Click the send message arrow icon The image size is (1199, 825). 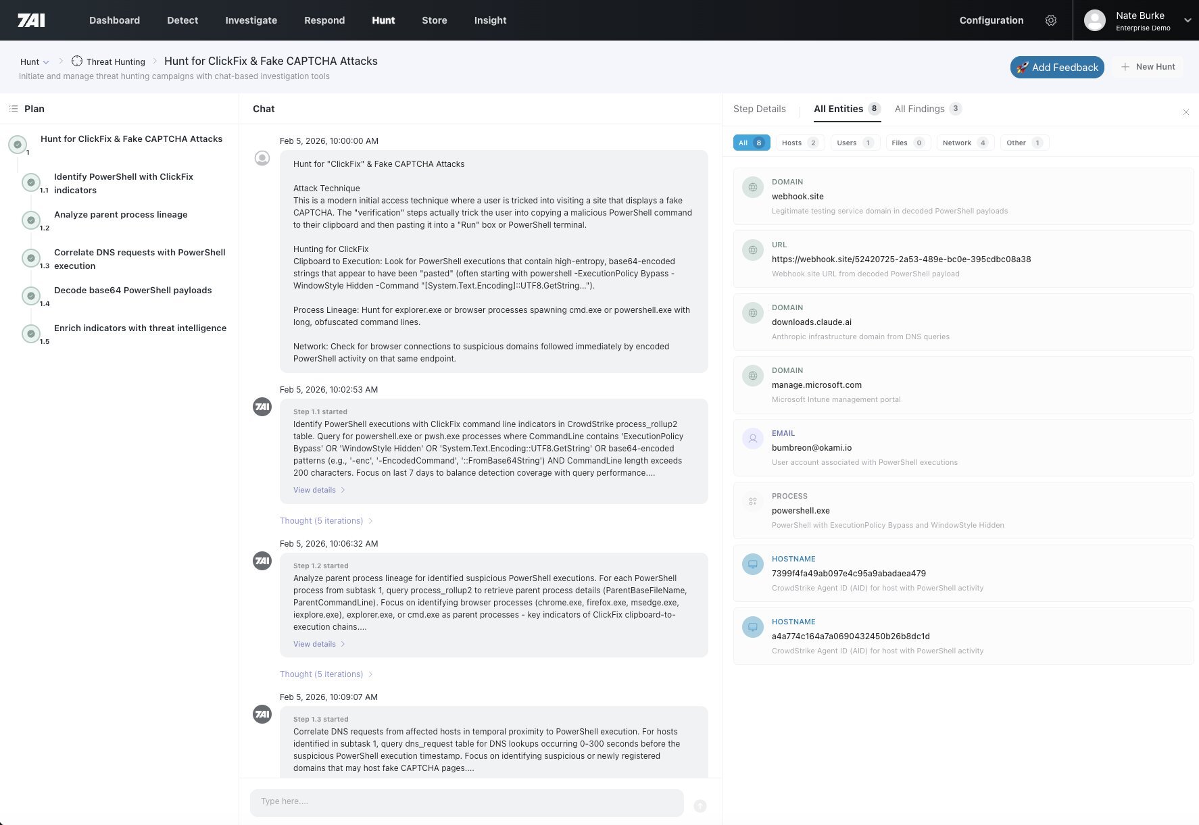[x=700, y=805]
